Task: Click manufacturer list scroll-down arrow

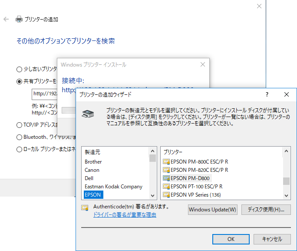Action: click(153, 195)
